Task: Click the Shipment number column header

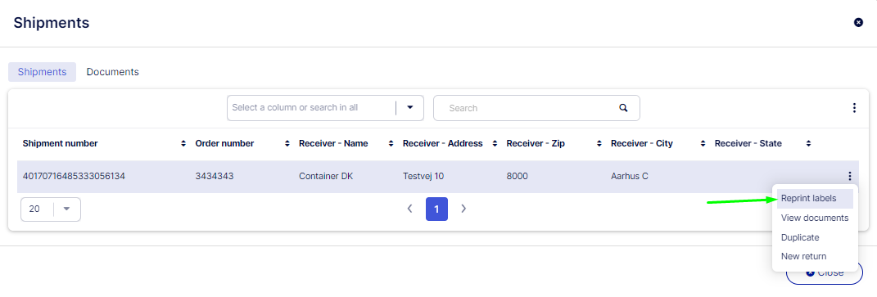Action: [x=61, y=144]
